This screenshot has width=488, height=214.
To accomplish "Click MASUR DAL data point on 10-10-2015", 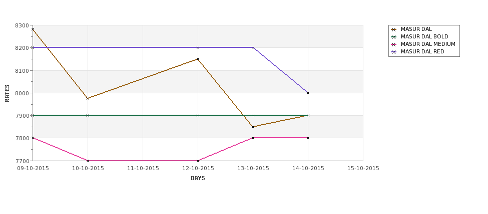I will [88, 98].
